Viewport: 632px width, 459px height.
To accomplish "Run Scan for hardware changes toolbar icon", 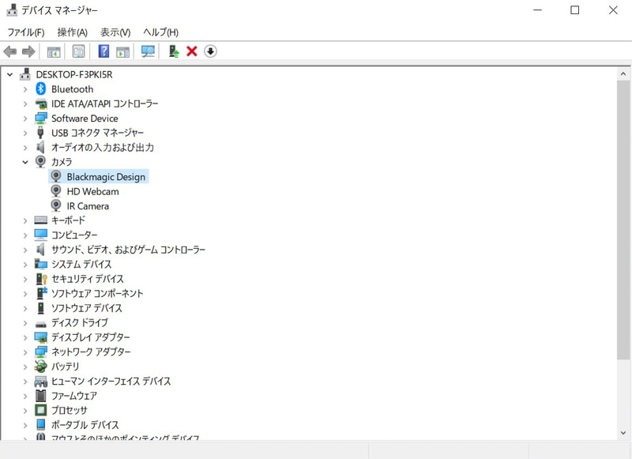I will [148, 51].
